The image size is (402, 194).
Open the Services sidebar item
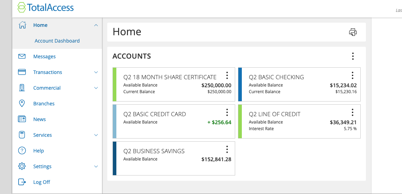[x=42, y=135]
